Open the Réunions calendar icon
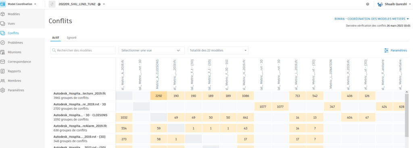Image resolution: width=413 pixels, height=148 pixels. [3, 52]
